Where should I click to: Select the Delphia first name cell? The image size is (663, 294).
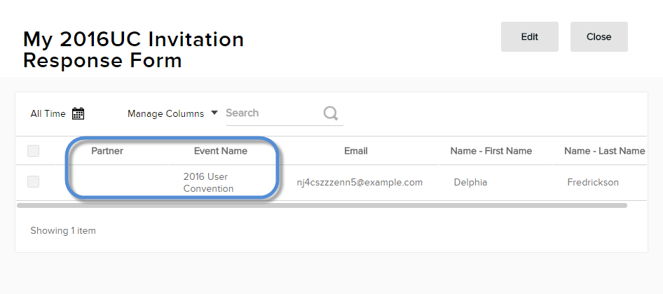click(x=470, y=183)
